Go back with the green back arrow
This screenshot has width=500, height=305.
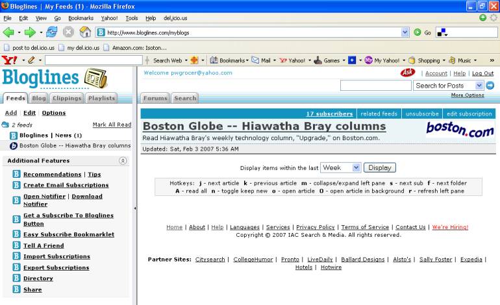click(8, 32)
